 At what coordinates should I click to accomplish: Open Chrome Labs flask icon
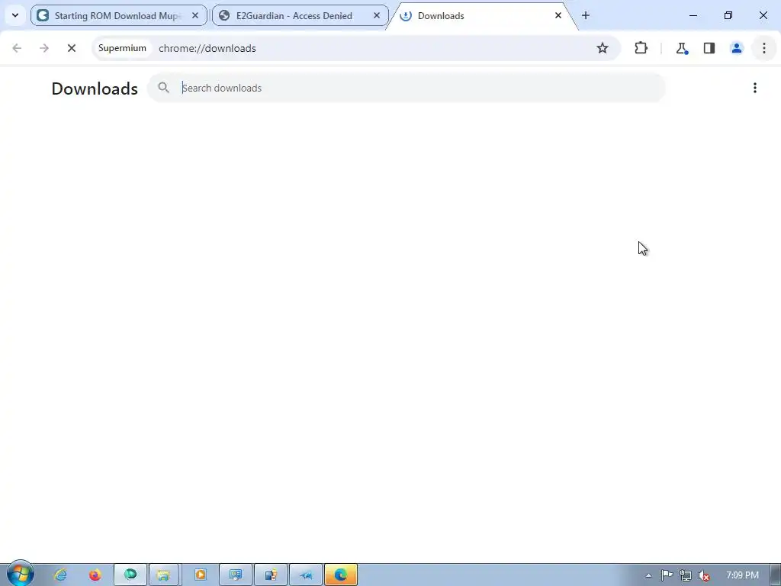coord(682,48)
